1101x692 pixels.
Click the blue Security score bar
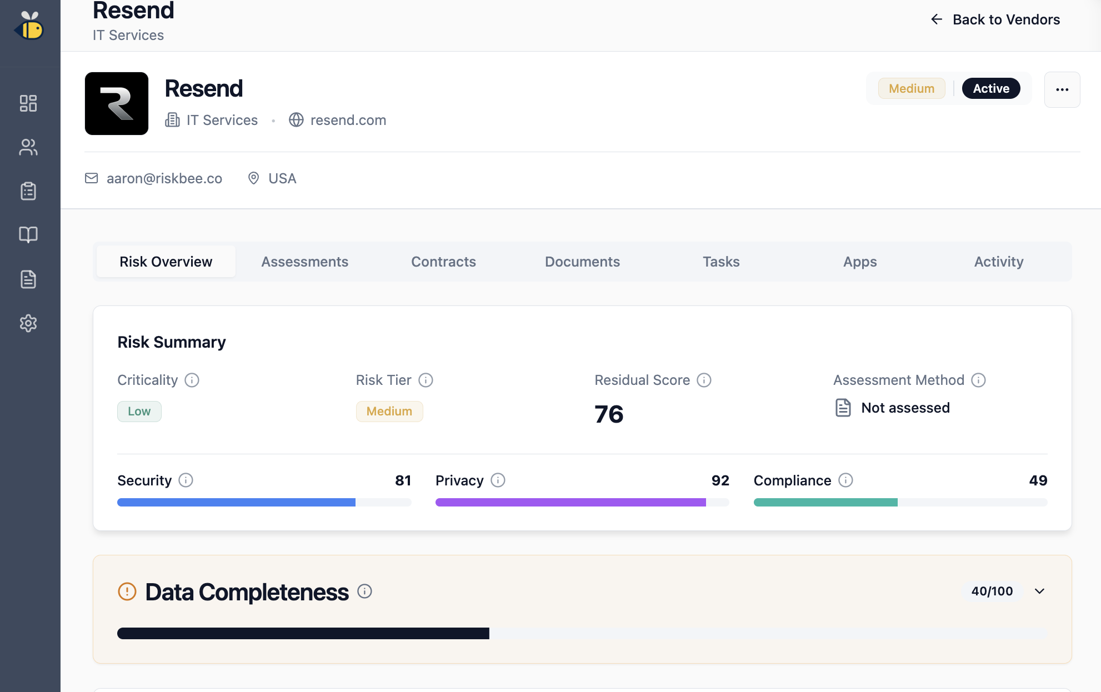point(264,503)
